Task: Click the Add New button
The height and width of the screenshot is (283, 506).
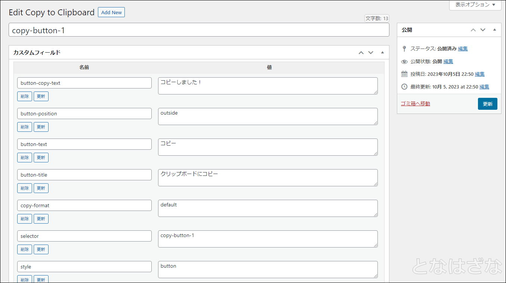Action: (x=111, y=12)
